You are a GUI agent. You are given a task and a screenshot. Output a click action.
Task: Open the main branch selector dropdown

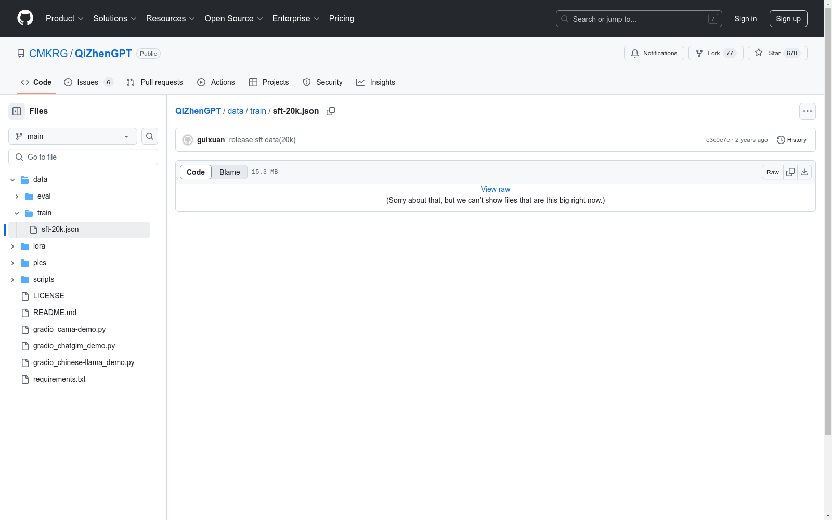pyautogui.click(x=73, y=136)
